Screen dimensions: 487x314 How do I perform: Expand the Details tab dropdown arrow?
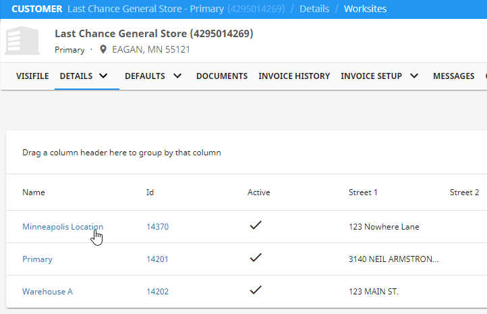(103, 76)
